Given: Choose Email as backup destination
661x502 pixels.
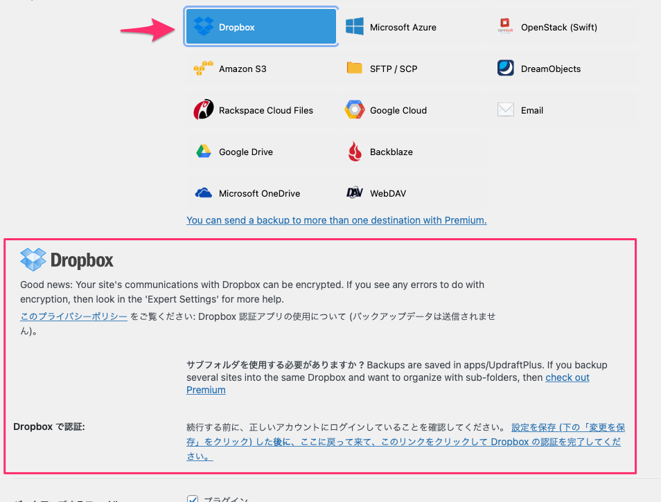Looking at the screenshot, I should (532, 110).
